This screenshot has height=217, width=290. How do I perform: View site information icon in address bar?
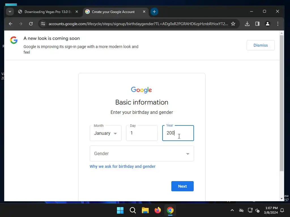[x=43, y=24]
